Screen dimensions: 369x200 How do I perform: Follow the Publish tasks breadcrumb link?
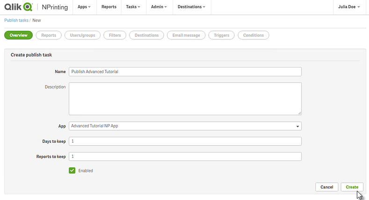[x=16, y=20]
